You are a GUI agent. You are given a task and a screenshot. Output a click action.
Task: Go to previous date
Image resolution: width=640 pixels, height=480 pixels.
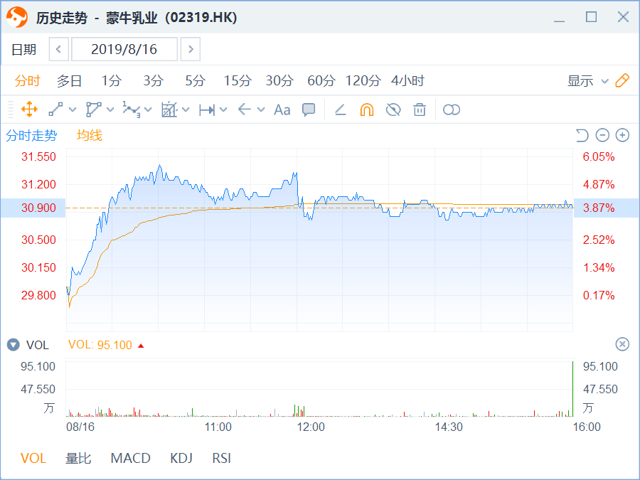(x=59, y=49)
